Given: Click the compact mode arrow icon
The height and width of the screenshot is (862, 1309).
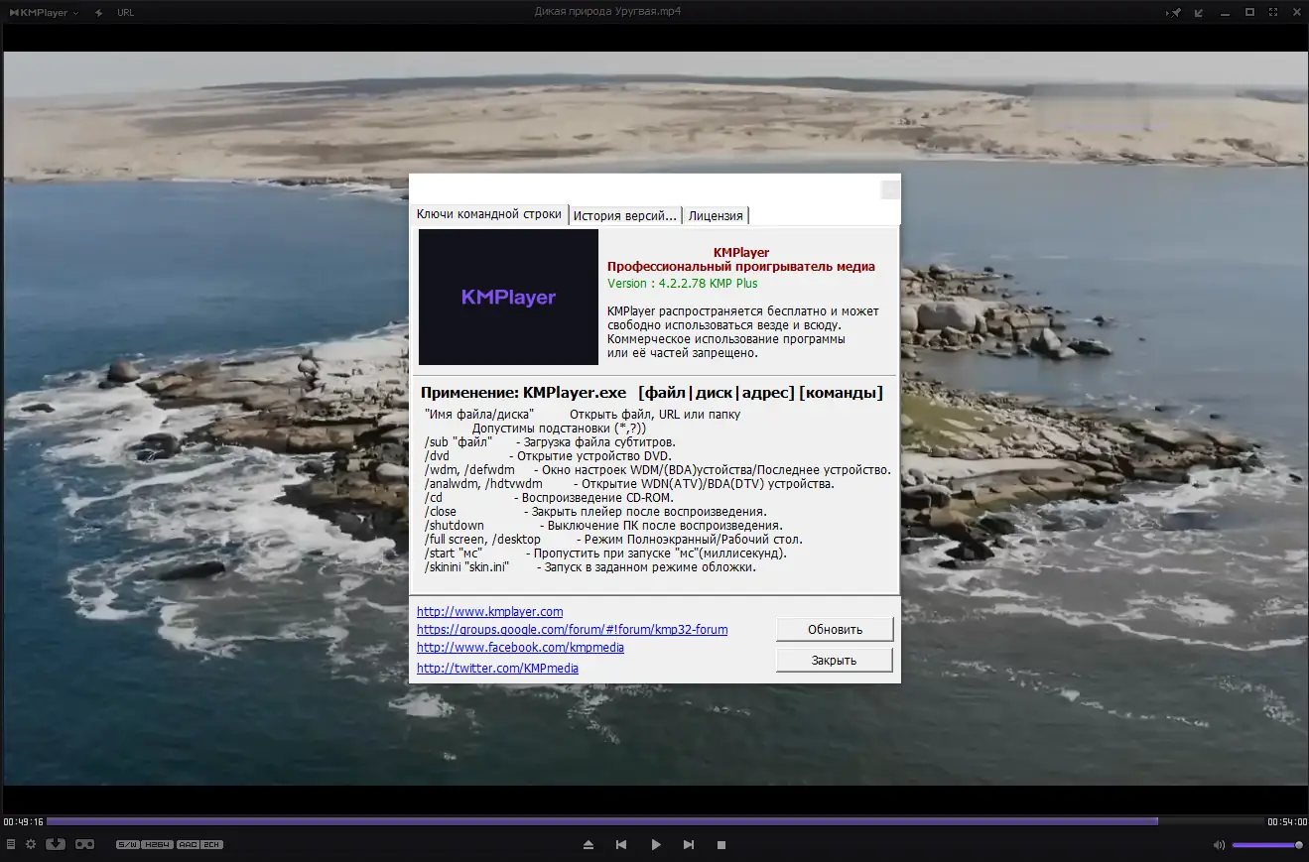Looking at the screenshot, I should coord(1200,13).
